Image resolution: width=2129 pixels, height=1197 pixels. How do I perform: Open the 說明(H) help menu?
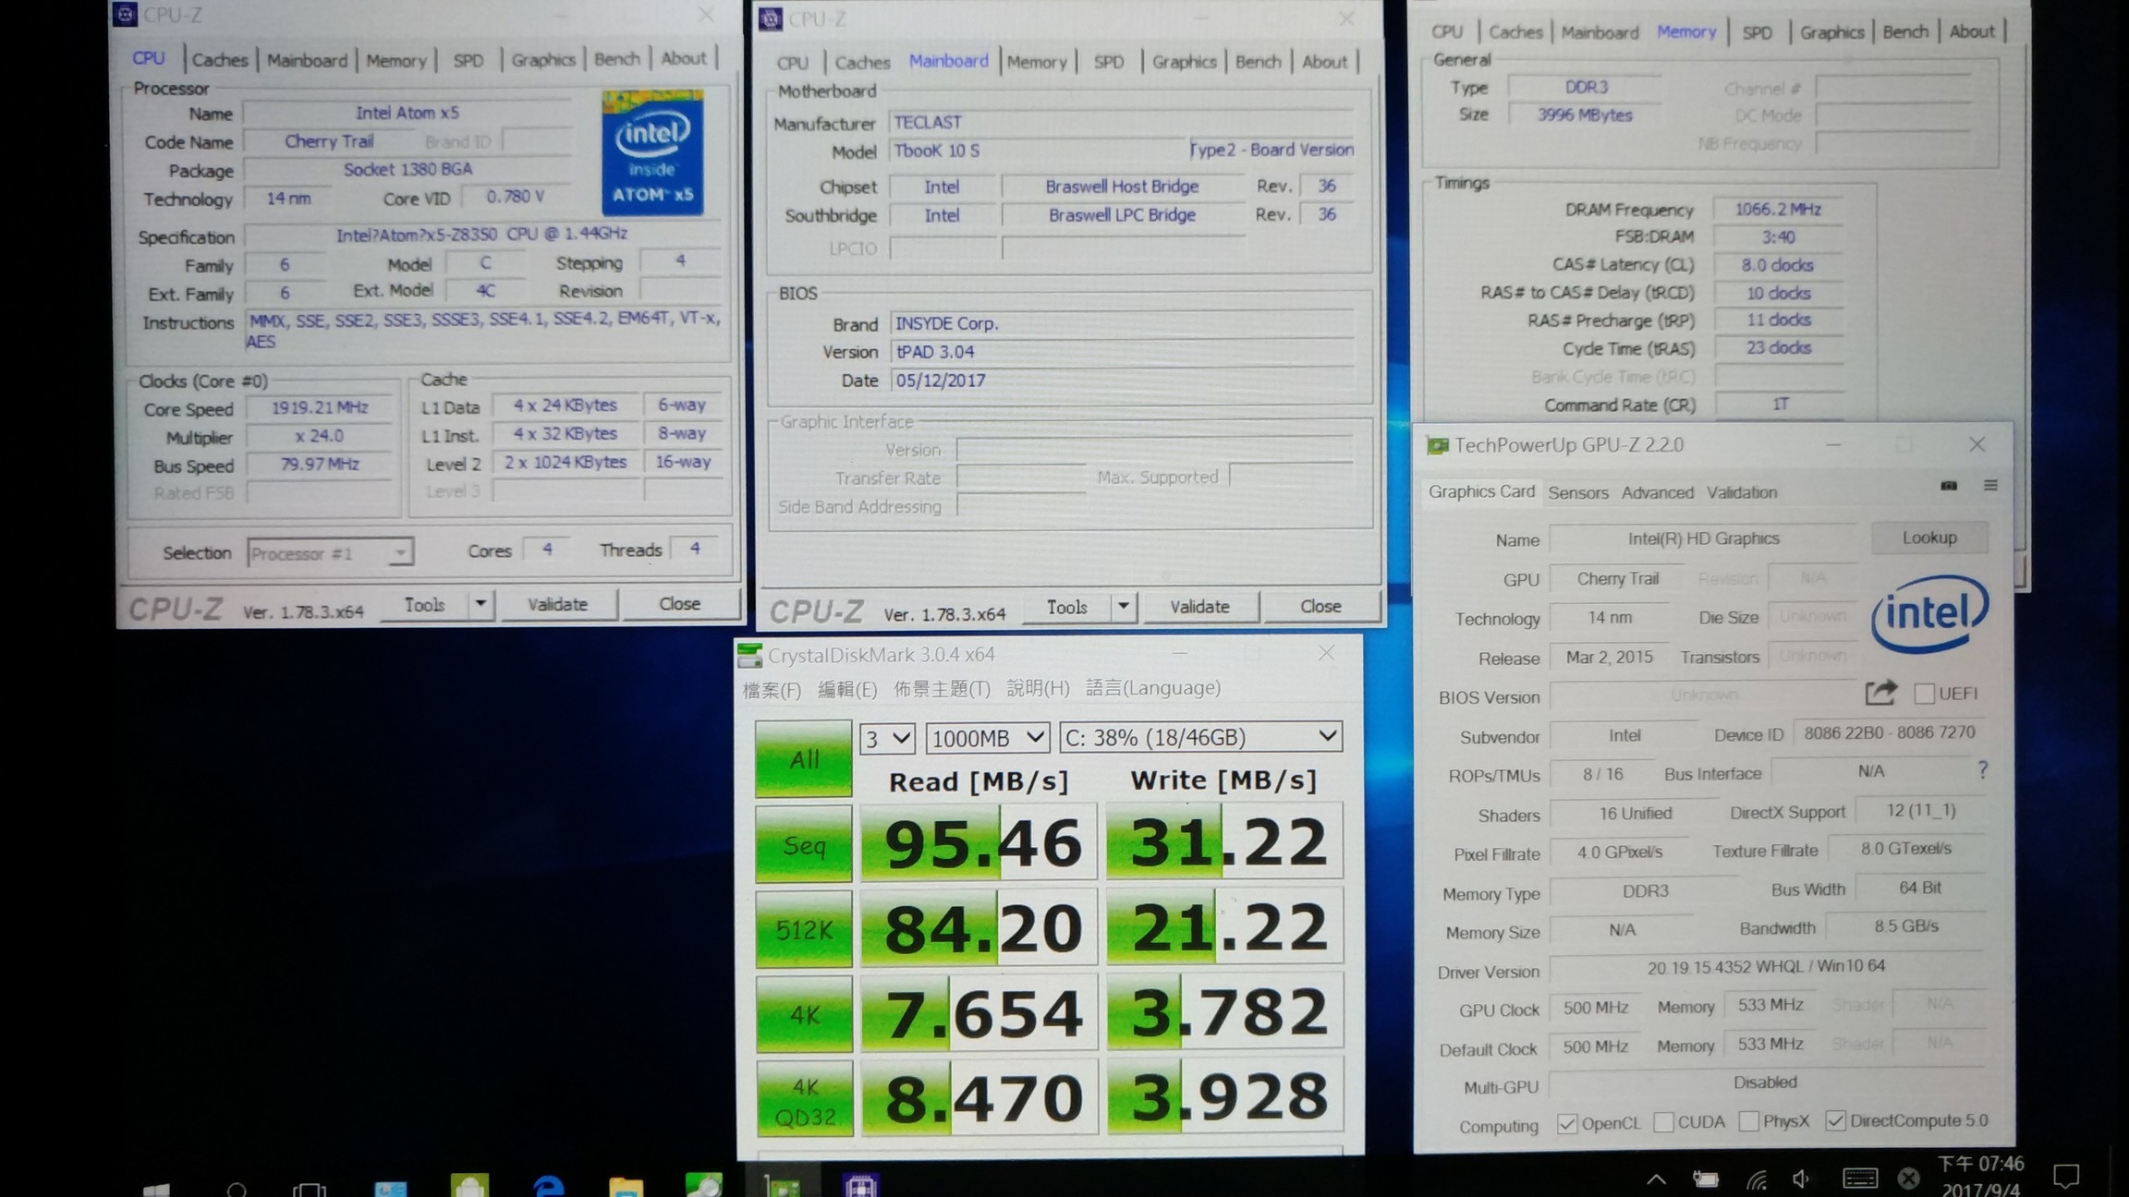pyautogui.click(x=1038, y=688)
